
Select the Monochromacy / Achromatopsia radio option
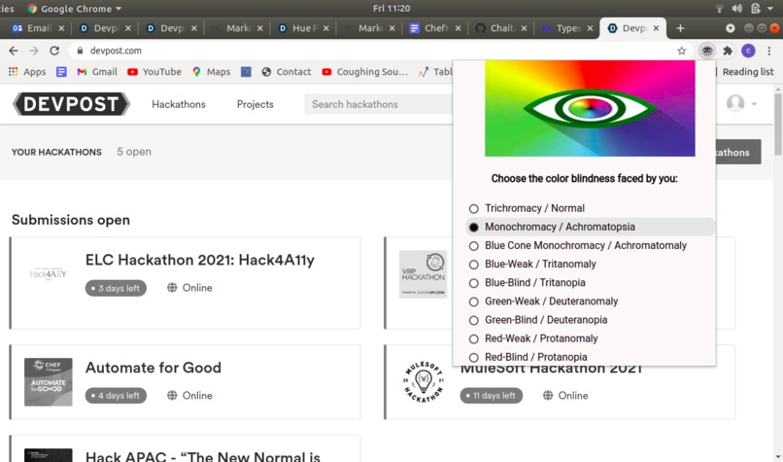[473, 227]
